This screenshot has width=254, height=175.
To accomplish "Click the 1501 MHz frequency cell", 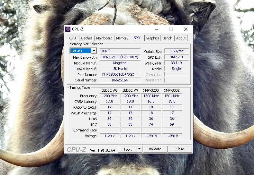I will point(172,96).
